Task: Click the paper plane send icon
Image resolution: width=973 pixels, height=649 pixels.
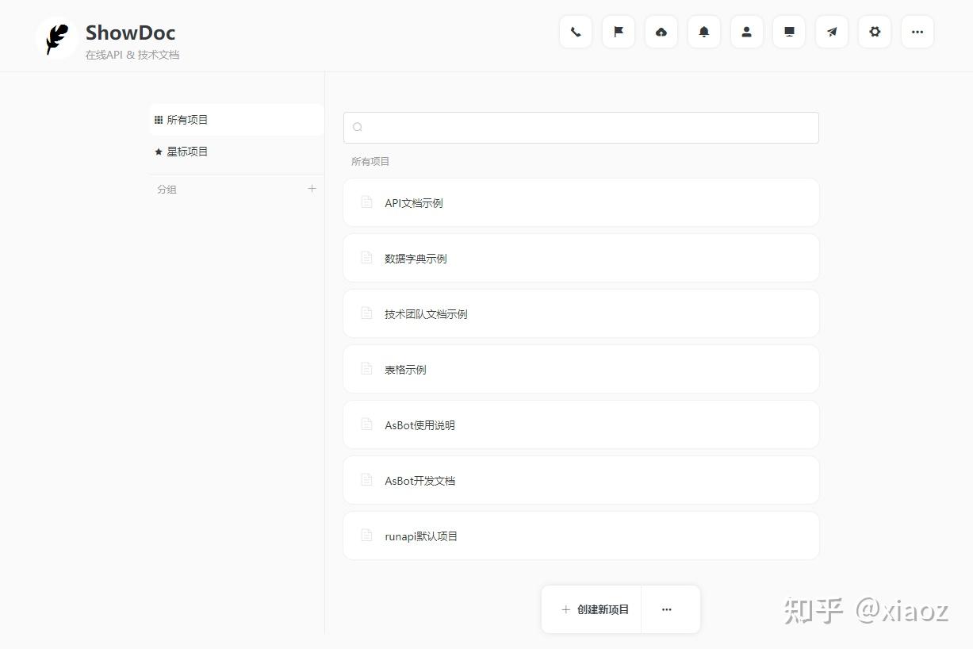Action: point(831,32)
